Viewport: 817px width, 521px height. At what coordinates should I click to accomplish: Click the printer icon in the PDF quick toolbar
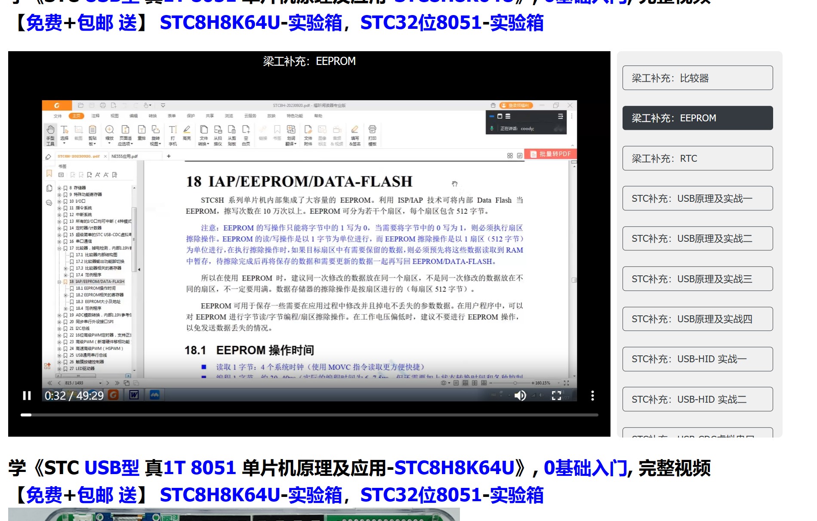pos(102,105)
